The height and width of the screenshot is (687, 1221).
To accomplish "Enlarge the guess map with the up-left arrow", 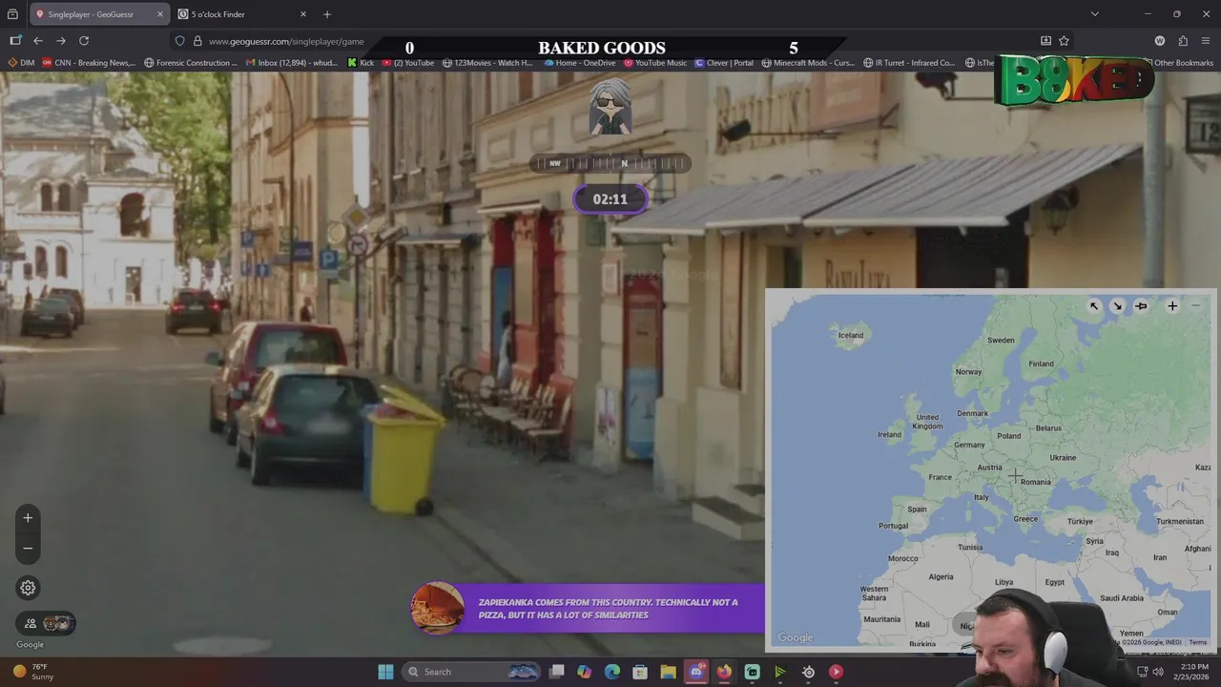I will click(1094, 306).
